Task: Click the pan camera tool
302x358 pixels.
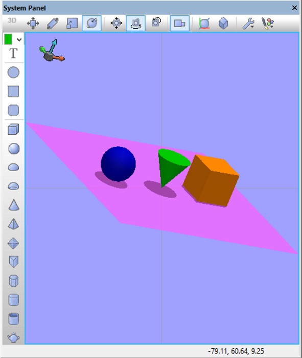Action: tap(116, 23)
